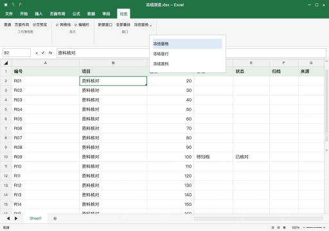This screenshot has height=231, width=329.
Task: Click the select-all triangle at grid corner
Action: click(x=6, y=63)
